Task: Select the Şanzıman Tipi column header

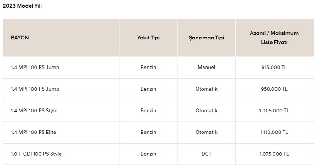Action: pos(206,38)
